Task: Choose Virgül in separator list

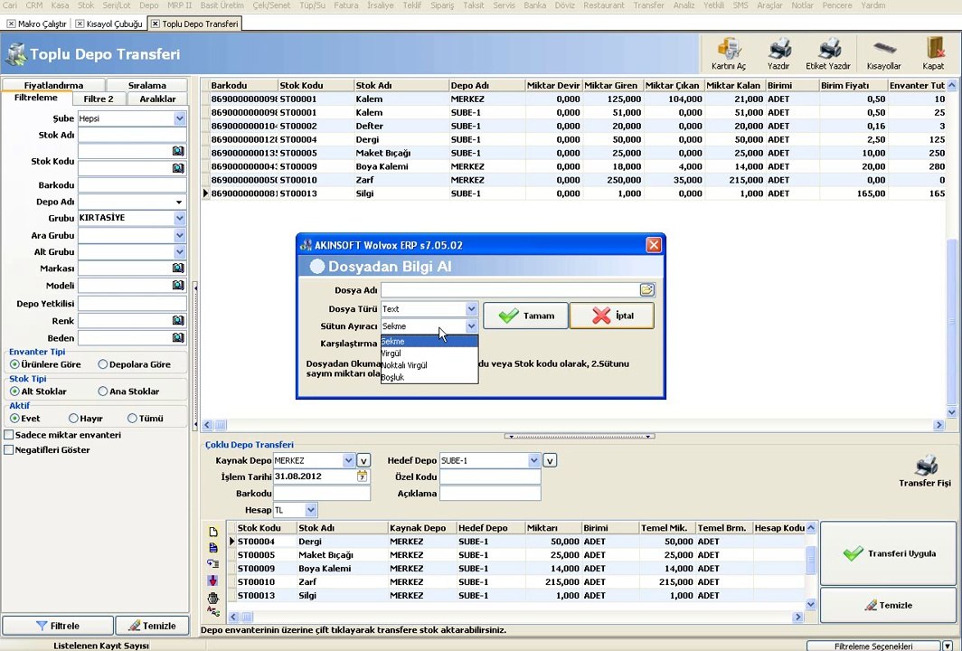Action: [429, 354]
